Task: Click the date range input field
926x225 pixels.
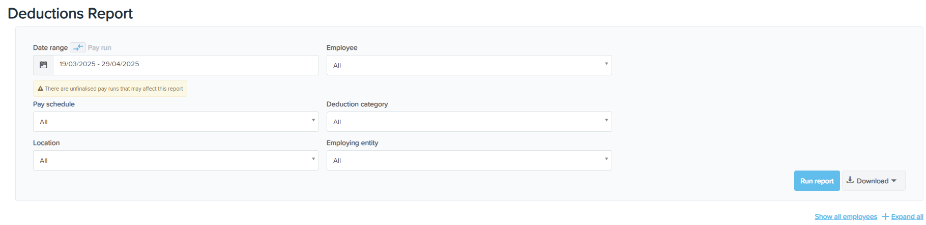Action: click(186, 65)
